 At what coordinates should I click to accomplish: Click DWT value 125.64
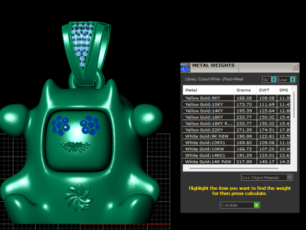[266, 111]
